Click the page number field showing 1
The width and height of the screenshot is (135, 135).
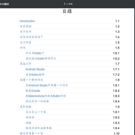click(65, 4)
